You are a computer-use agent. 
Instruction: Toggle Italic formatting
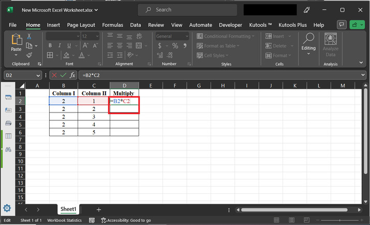pyautogui.click(x=60, y=46)
